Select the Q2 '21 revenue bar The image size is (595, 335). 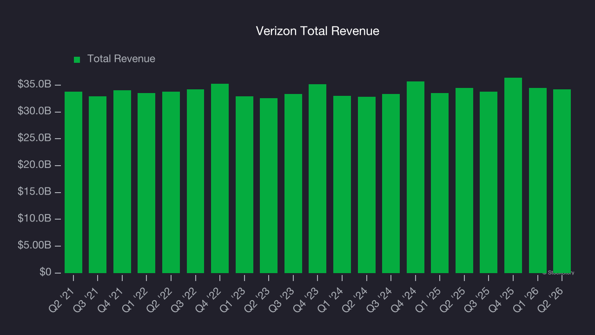click(x=73, y=182)
